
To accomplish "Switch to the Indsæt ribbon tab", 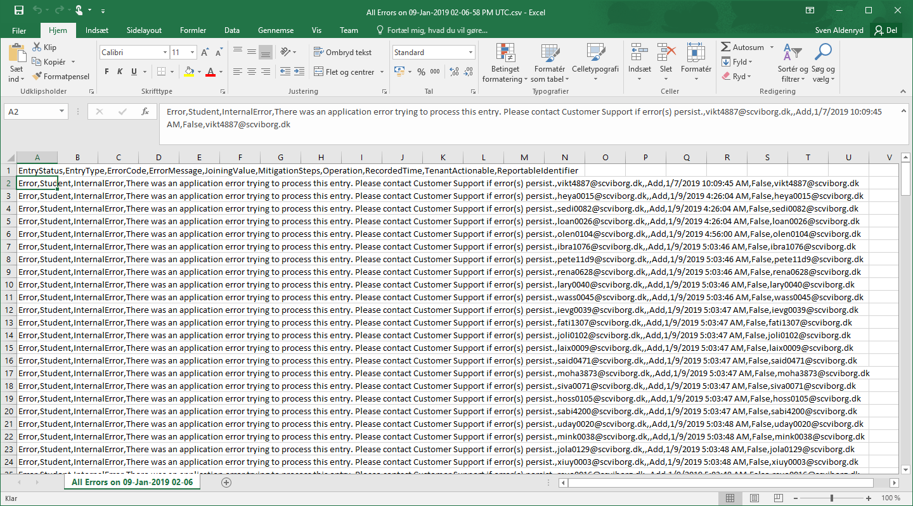I will click(x=96, y=30).
